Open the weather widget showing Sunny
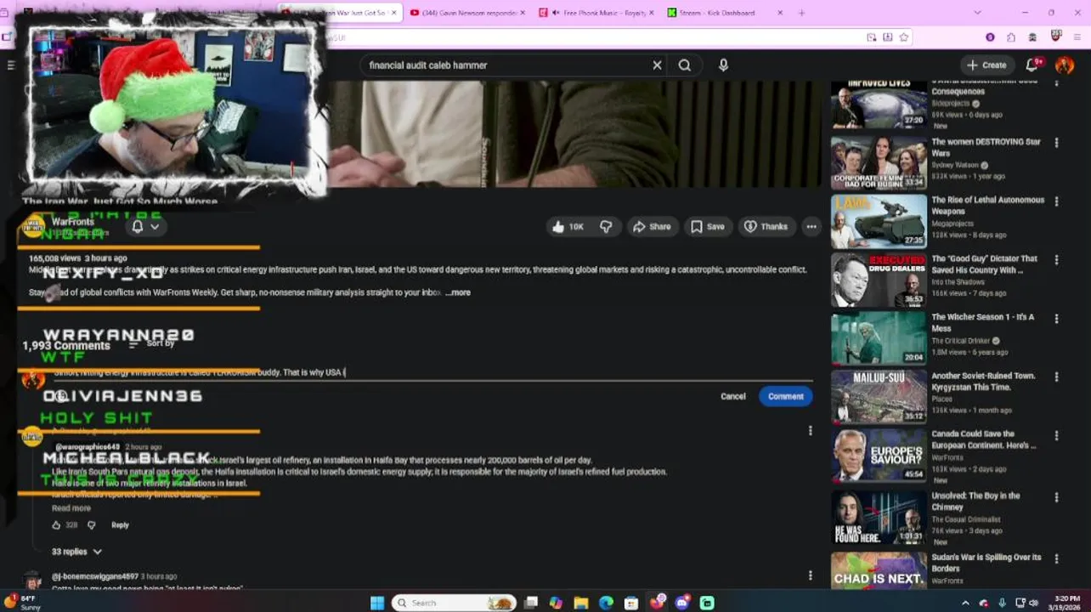The image size is (1091, 612). (x=23, y=603)
